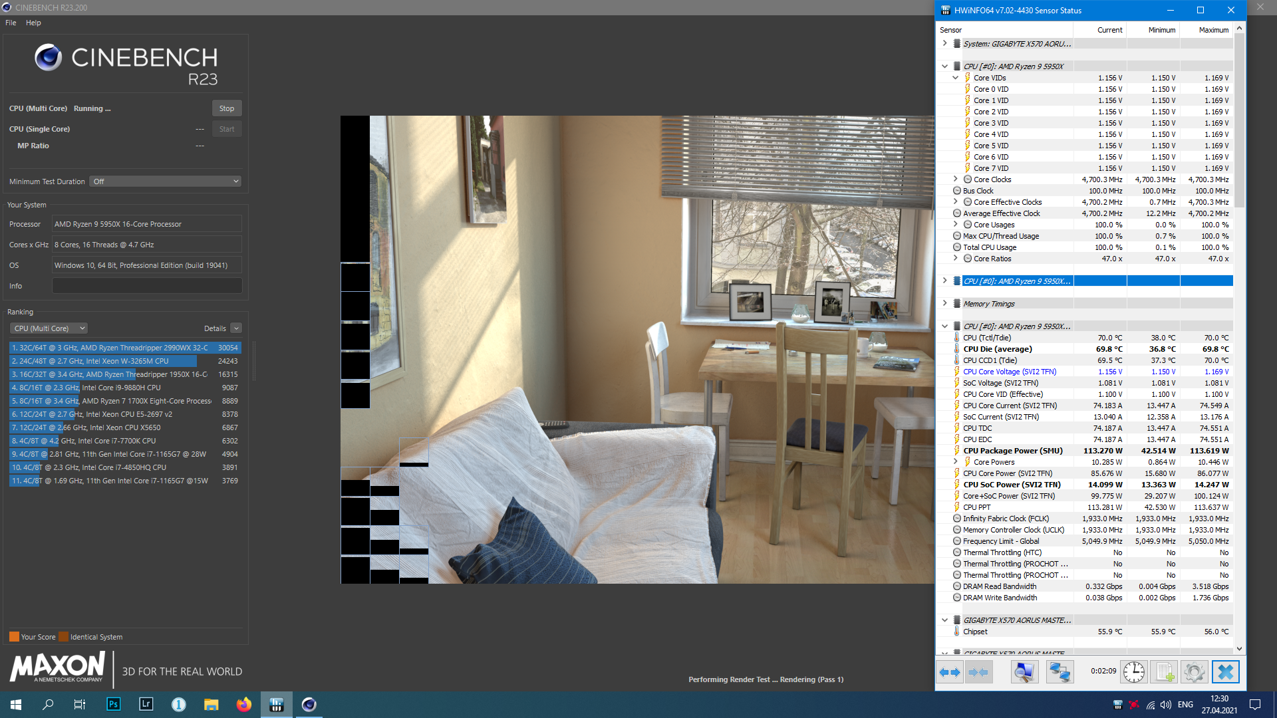This screenshot has width=1277, height=718.
Task: Open the File menu in Cinebench
Action: tap(11, 23)
